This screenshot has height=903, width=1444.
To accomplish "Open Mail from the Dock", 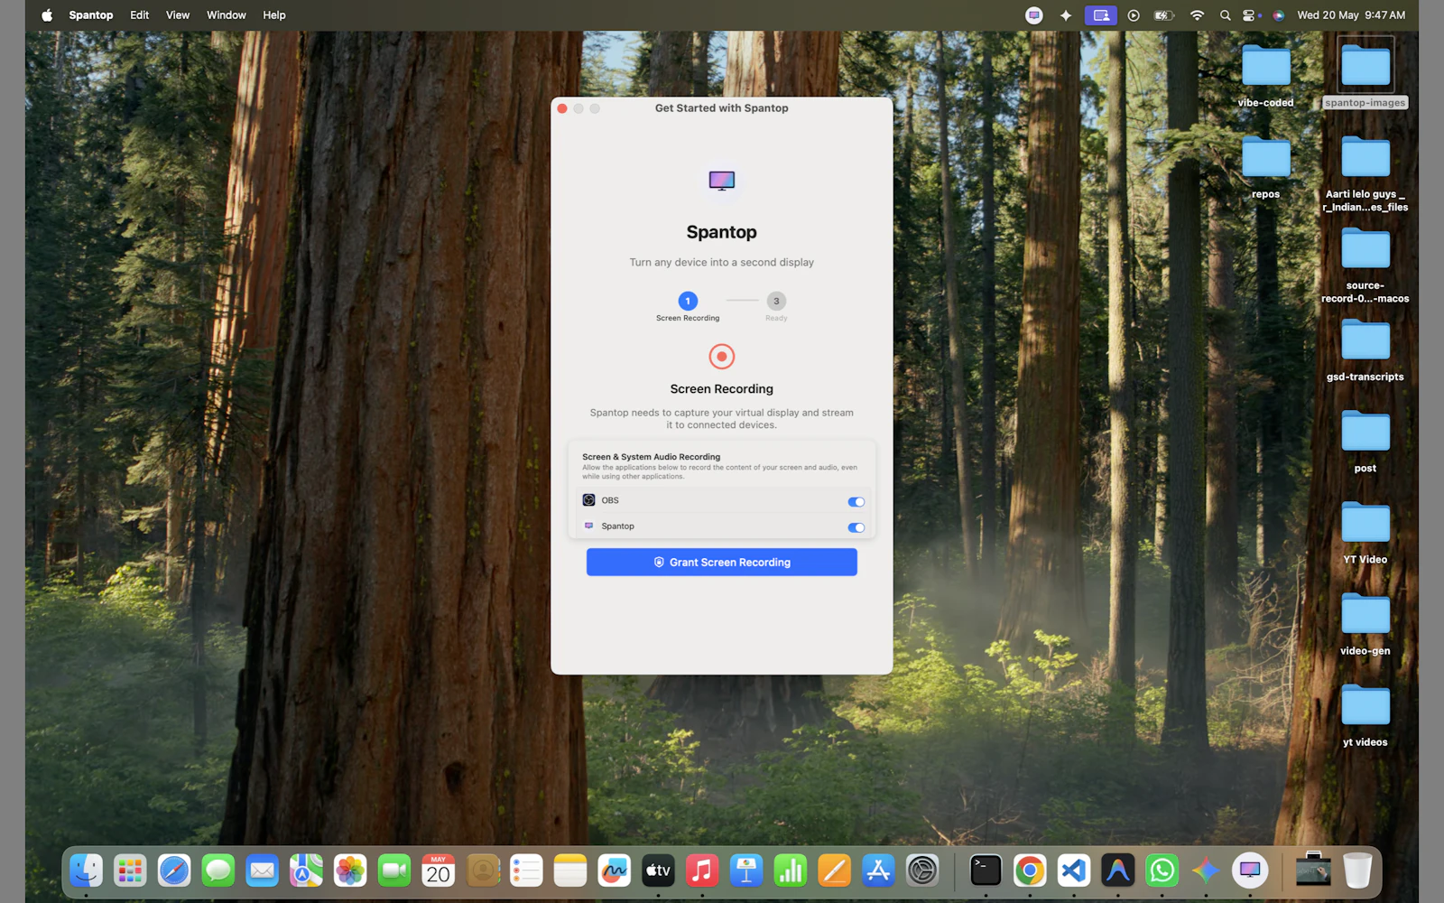I will pyautogui.click(x=262, y=870).
